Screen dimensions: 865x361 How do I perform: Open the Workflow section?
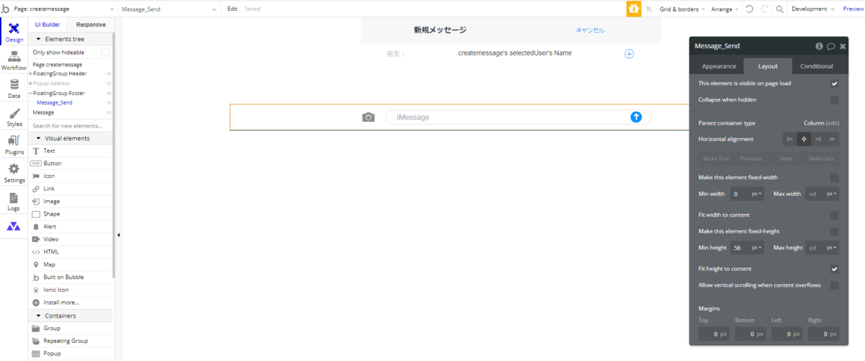pyautogui.click(x=14, y=61)
